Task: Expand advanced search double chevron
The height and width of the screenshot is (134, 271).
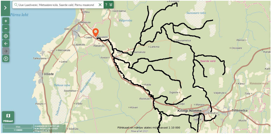Action: pos(111,5)
